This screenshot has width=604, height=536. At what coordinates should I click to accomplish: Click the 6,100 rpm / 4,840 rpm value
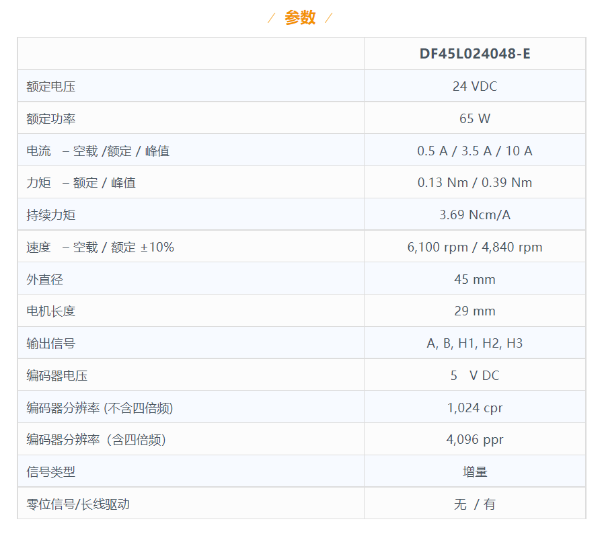coord(475,247)
